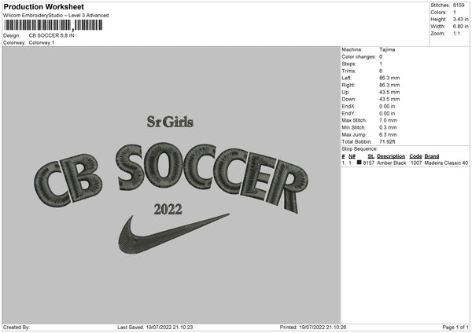Screen dimensions: 472x333
Task: Click the swoosh logo in the design
Action: 173,234
